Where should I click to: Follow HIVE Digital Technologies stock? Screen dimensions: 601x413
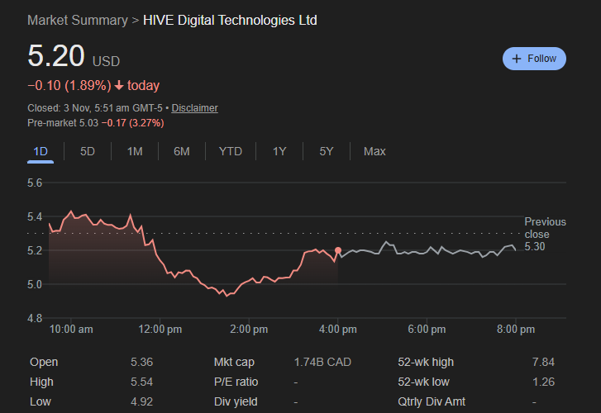(x=534, y=59)
